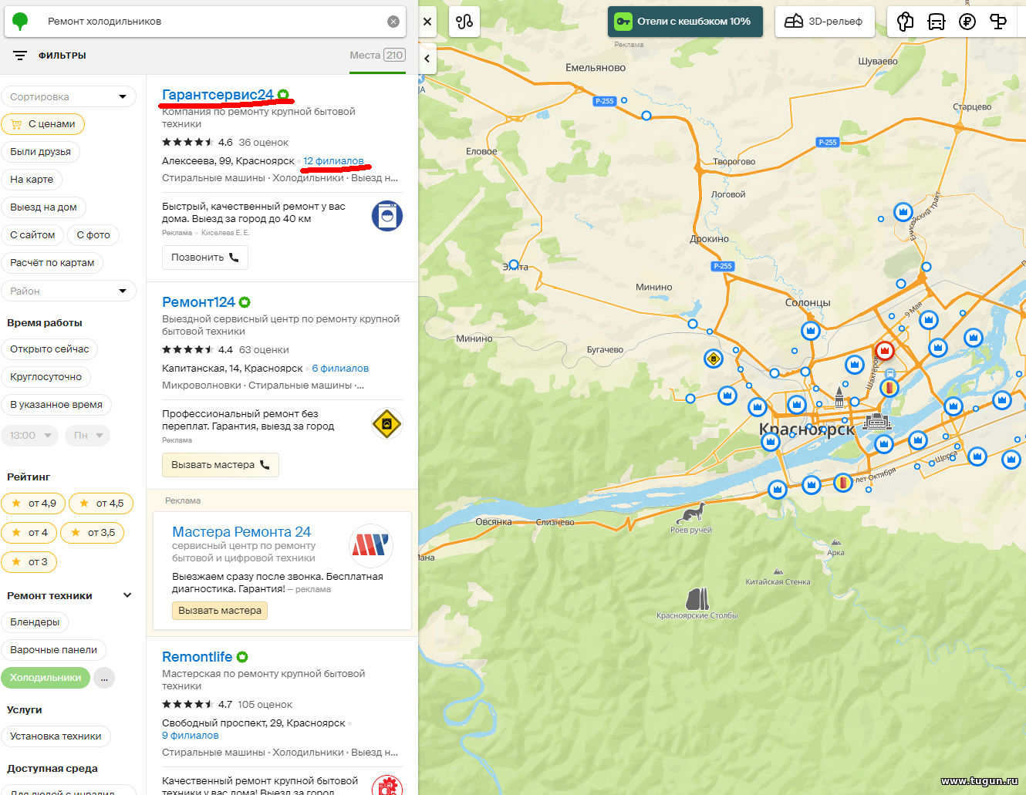The width and height of the screenshot is (1026, 795).
Task: Filter by rating от 4
Action: coord(29,532)
